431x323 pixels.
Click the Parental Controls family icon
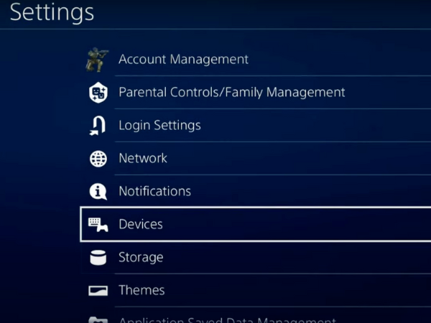pos(98,93)
